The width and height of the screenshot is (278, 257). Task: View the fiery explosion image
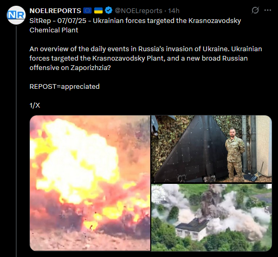(x=90, y=183)
